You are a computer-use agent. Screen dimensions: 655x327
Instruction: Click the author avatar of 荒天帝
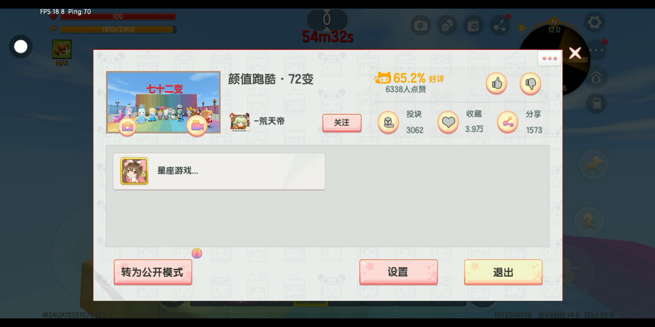click(x=240, y=122)
